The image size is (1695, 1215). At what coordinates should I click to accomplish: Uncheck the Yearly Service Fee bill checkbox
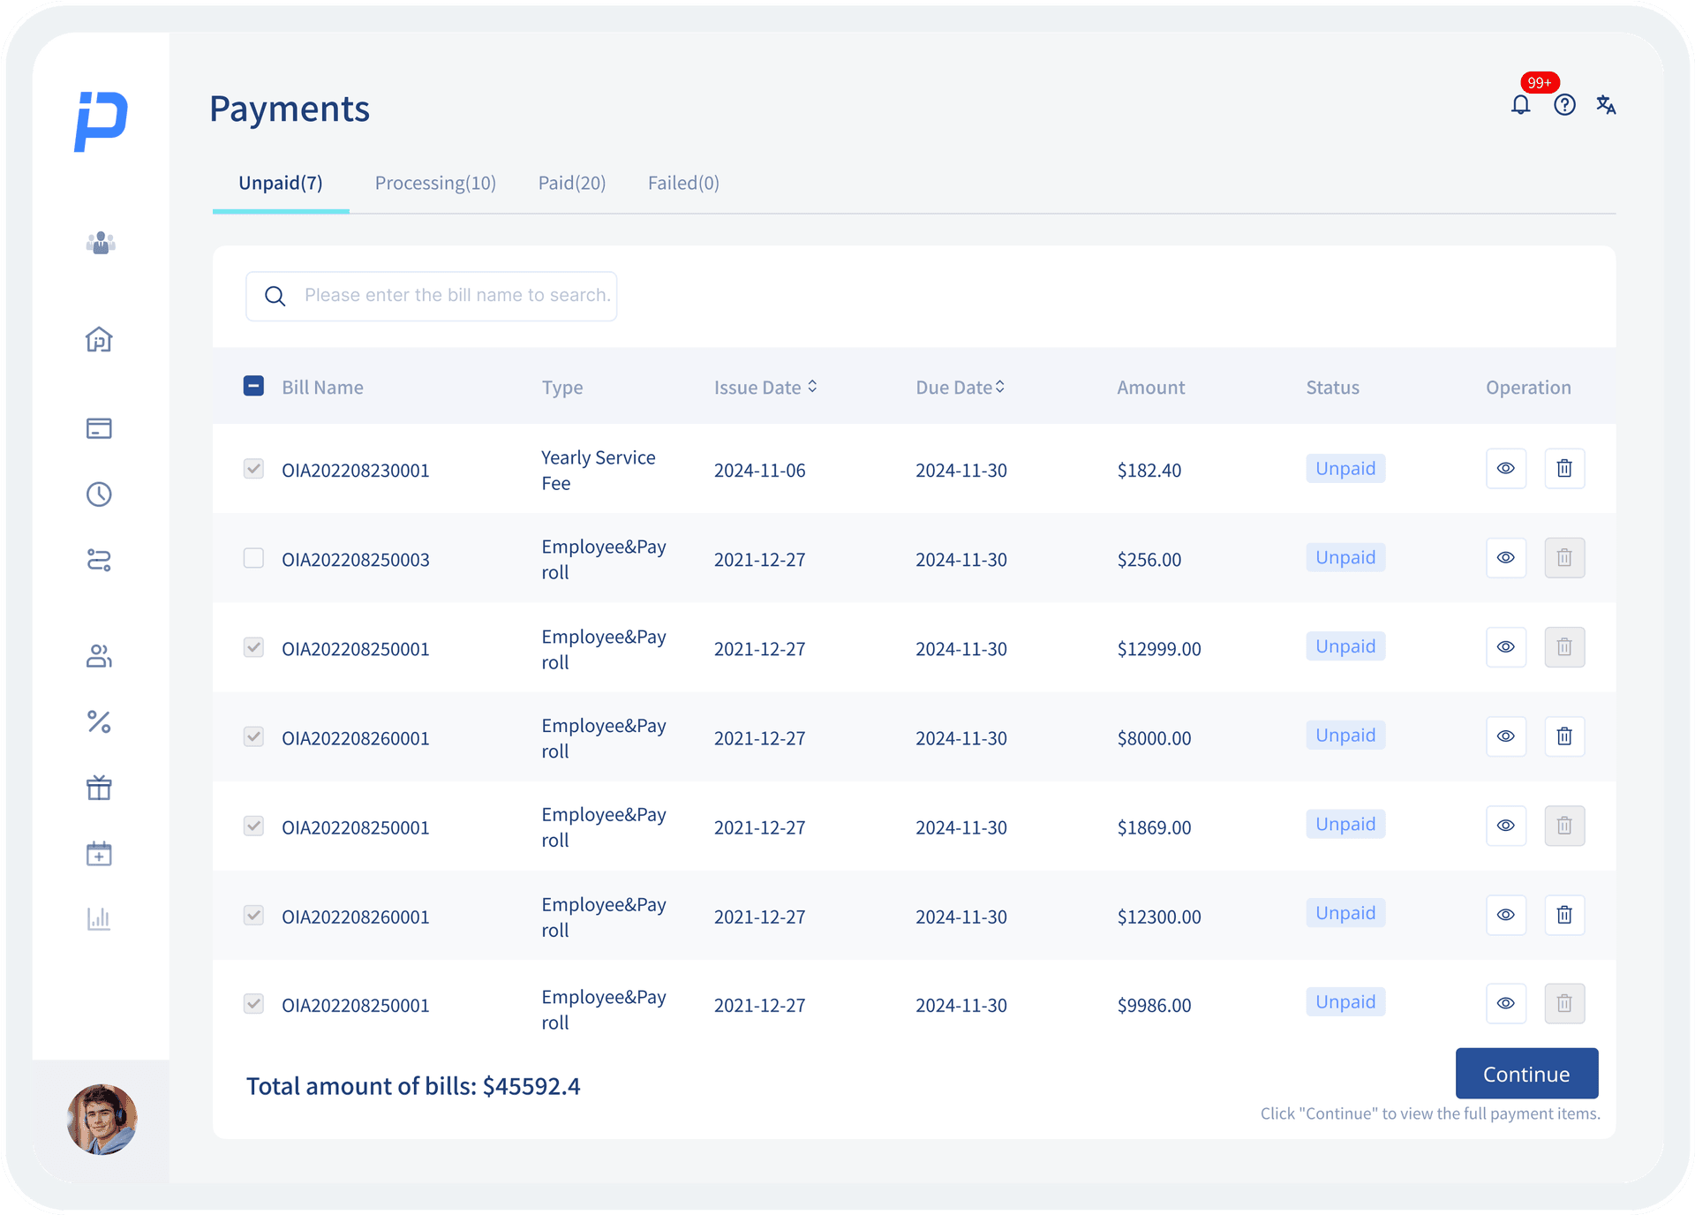253,468
